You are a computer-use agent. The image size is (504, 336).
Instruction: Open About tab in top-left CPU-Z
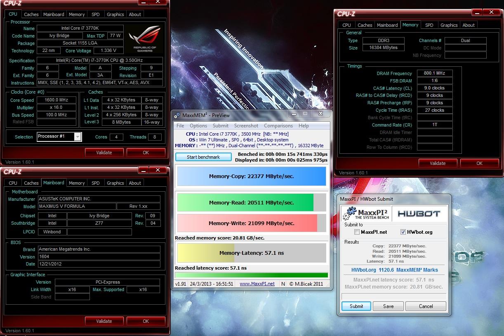click(x=135, y=14)
